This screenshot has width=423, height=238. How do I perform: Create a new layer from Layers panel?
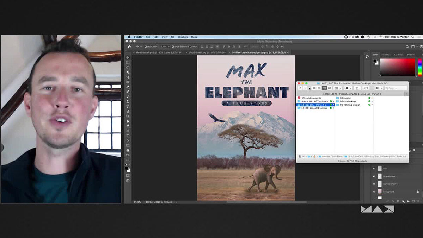pyautogui.click(x=413, y=201)
